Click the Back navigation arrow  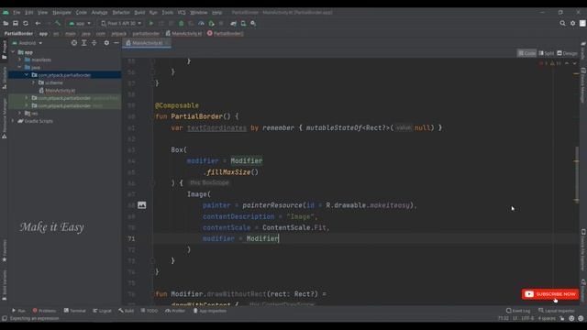click(x=38, y=23)
